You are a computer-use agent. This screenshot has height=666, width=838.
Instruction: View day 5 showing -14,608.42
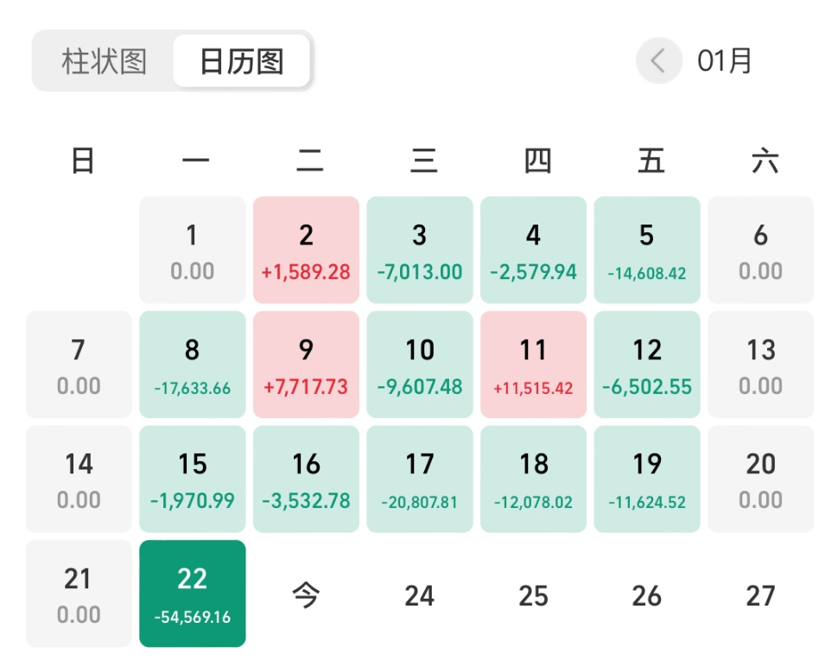647,250
